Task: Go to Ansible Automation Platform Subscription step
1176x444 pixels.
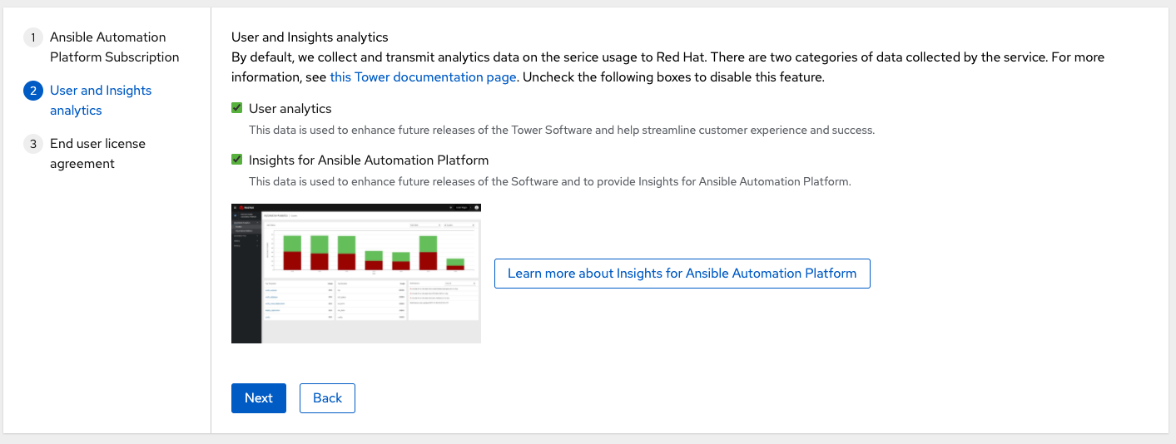Action: coord(114,47)
